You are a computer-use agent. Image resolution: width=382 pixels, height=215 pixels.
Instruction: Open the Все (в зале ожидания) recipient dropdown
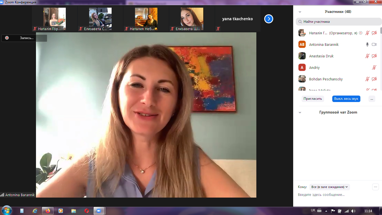click(330, 187)
